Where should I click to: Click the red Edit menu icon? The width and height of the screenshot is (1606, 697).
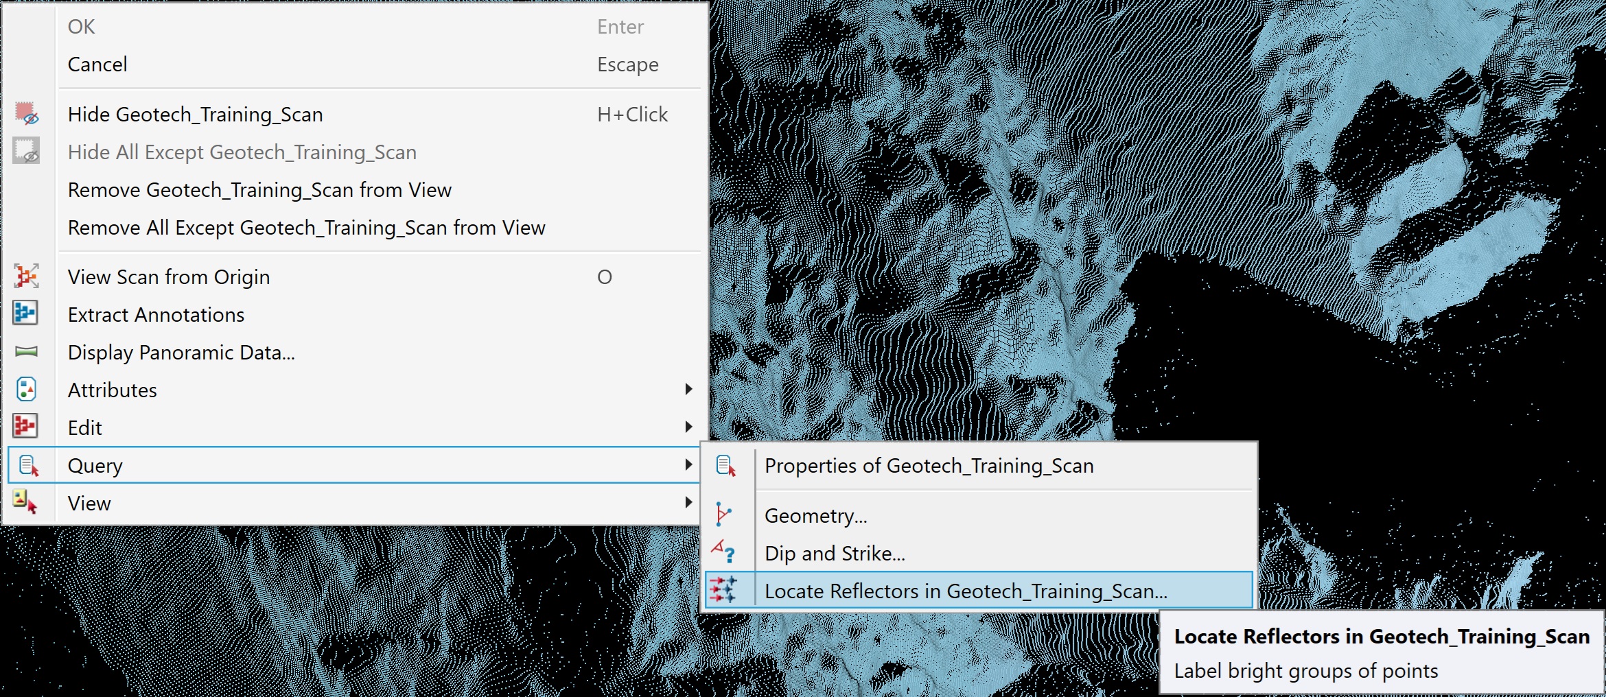pyautogui.click(x=25, y=426)
